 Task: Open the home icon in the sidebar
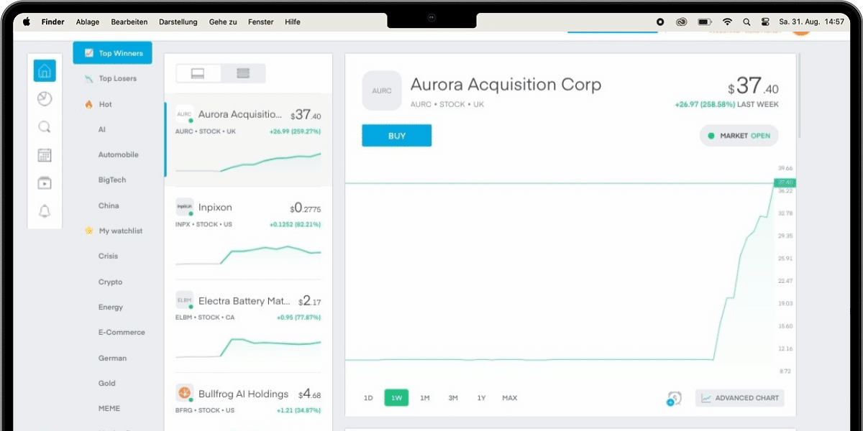45,70
